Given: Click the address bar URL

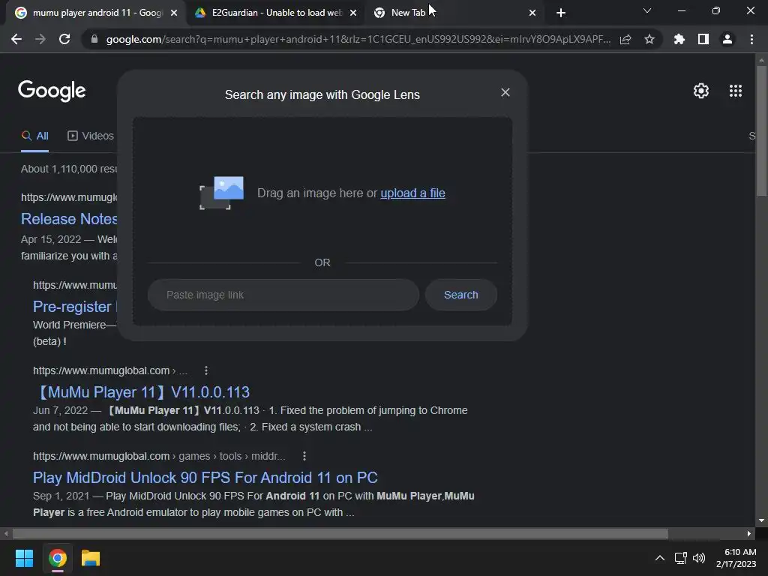Looking at the screenshot, I should [358, 39].
